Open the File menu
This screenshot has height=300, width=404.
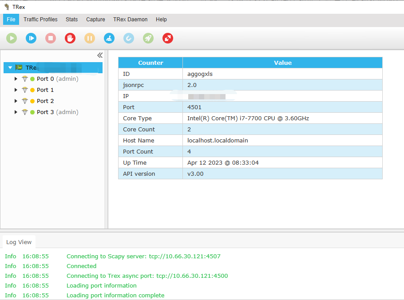11,20
